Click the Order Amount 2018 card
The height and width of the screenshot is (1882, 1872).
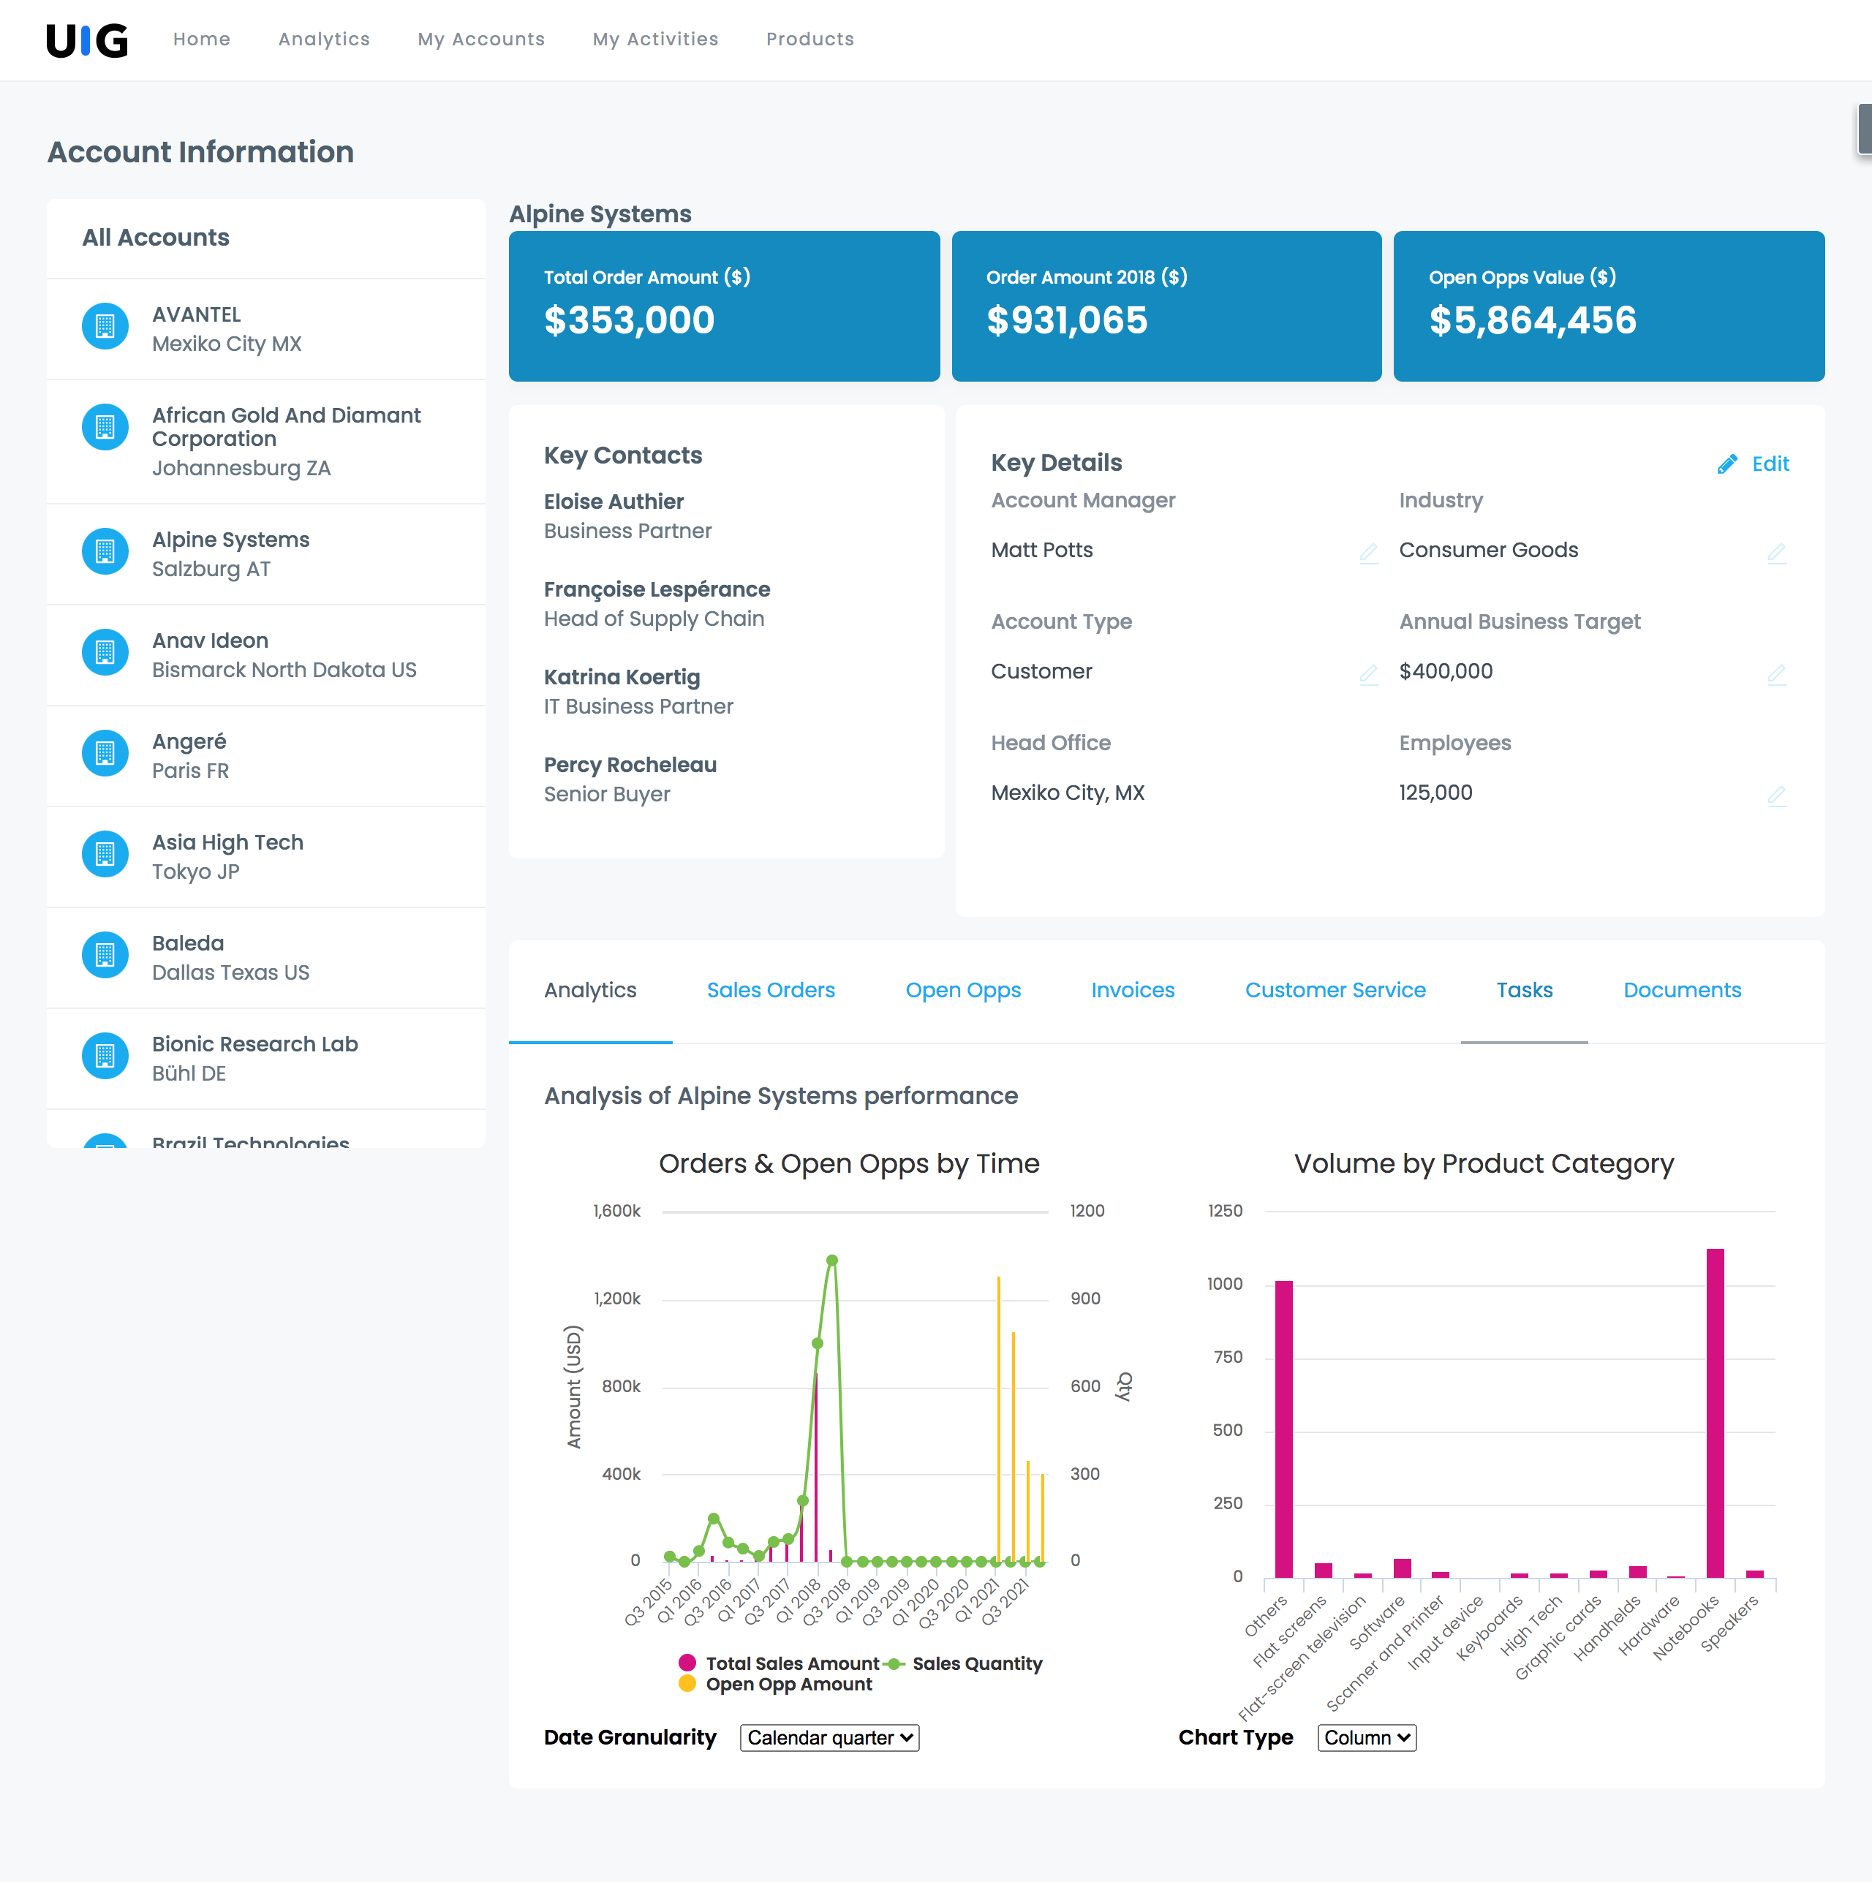coord(1166,306)
